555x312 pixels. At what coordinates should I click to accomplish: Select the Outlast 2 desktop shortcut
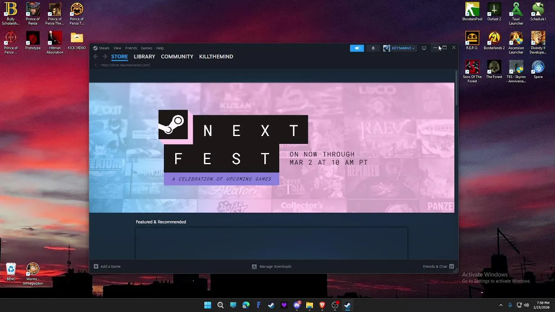pos(494,12)
